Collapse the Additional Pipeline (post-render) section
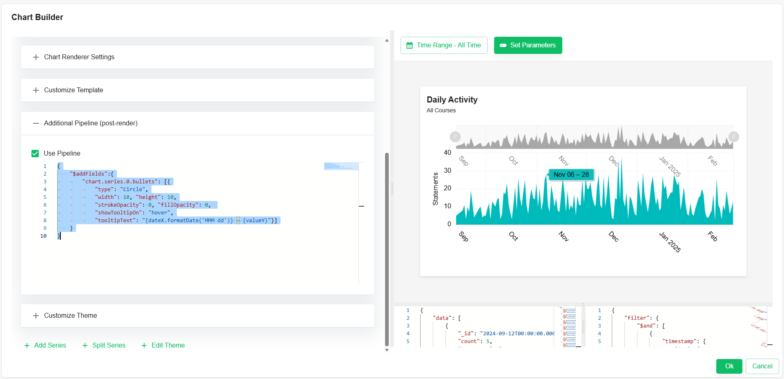This screenshot has height=379, width=784. point(198,123)
